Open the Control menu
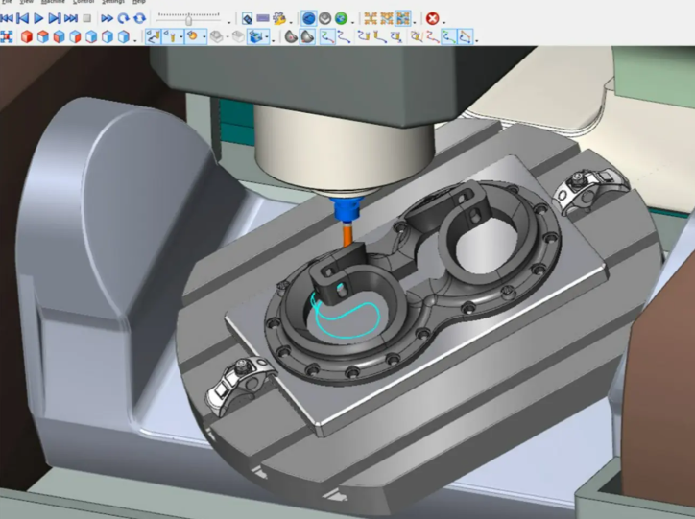 coord(84,2)
